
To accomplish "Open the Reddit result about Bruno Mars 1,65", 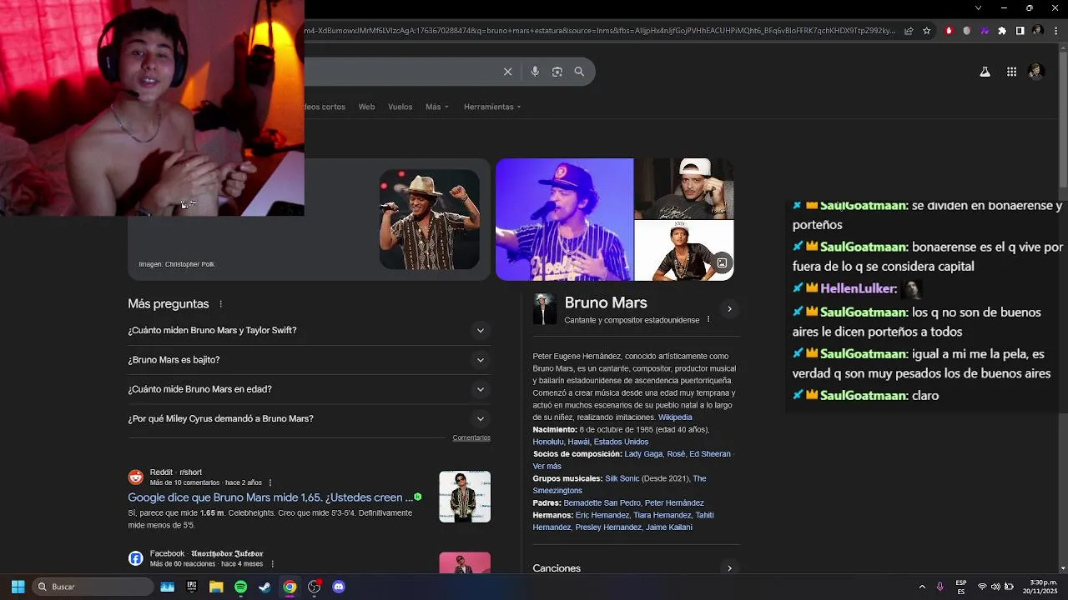I will pyautogui.click(x=270, y=497).
